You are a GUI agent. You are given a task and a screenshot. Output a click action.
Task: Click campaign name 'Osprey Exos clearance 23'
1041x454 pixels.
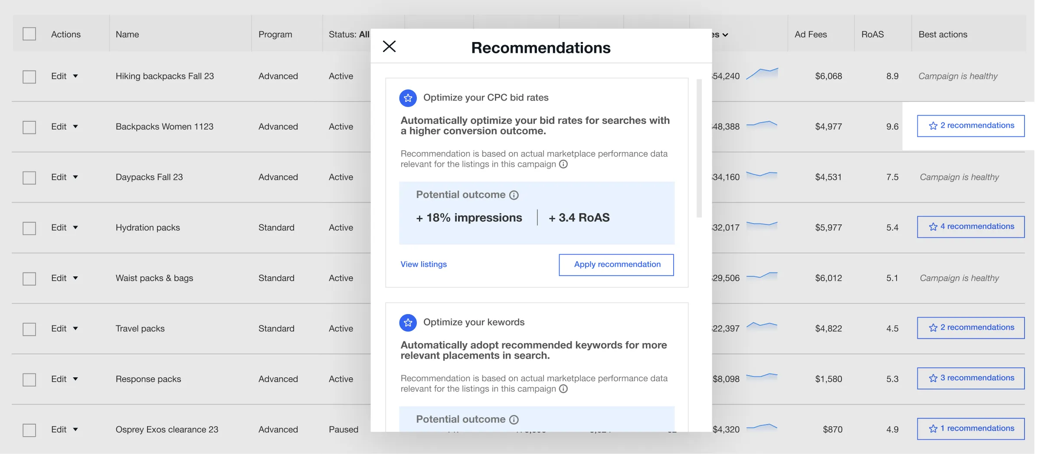point(167,429)
